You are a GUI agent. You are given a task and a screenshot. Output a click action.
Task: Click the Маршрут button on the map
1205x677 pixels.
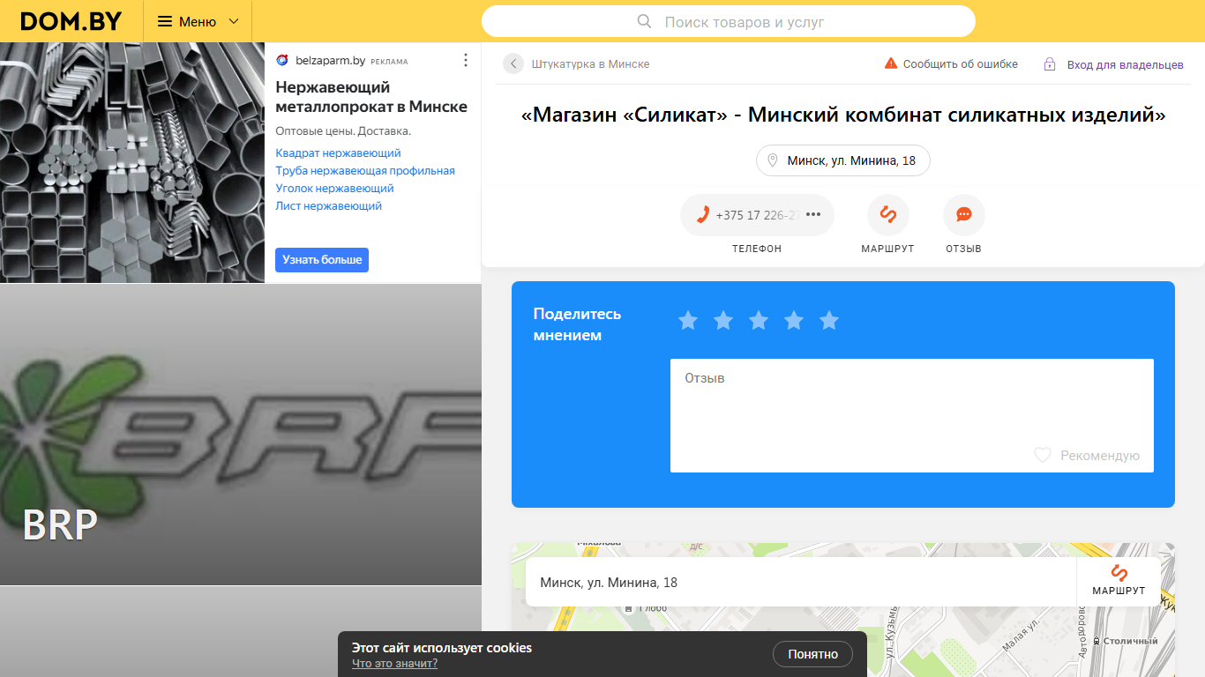pos(1119,582)
